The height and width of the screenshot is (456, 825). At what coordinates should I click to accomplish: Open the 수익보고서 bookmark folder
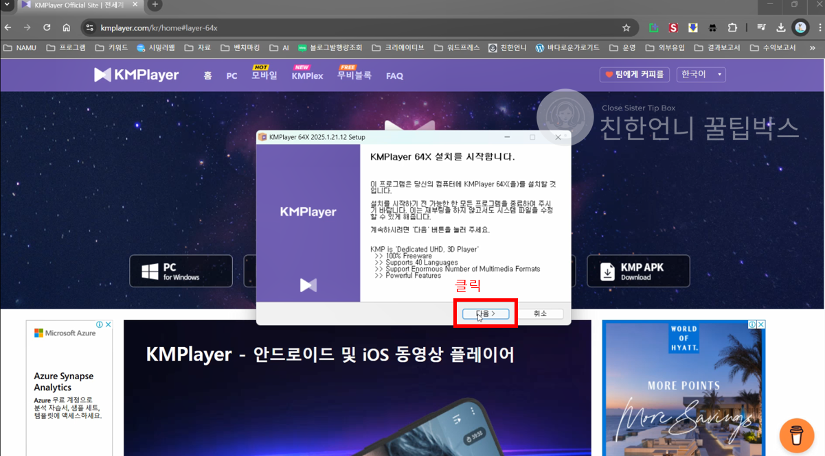(773, 48)
